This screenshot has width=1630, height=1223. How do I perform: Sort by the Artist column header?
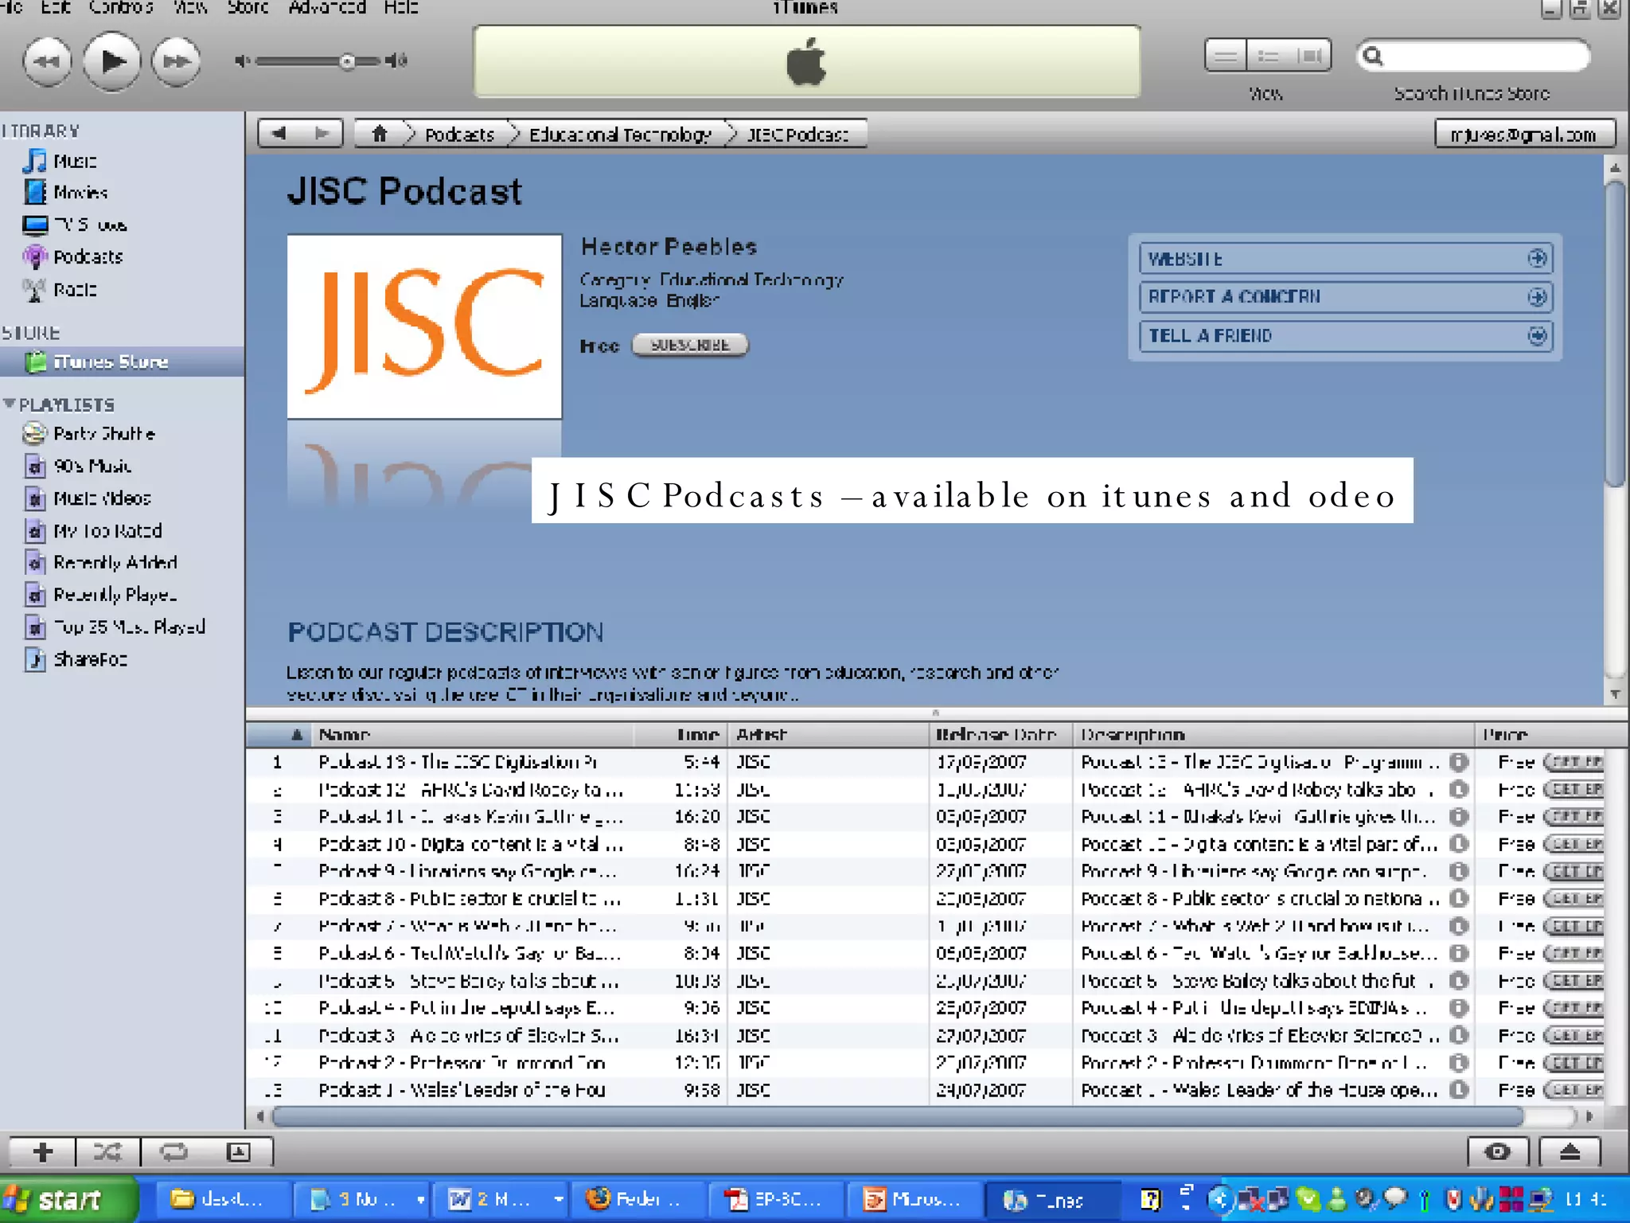[828, 735]
